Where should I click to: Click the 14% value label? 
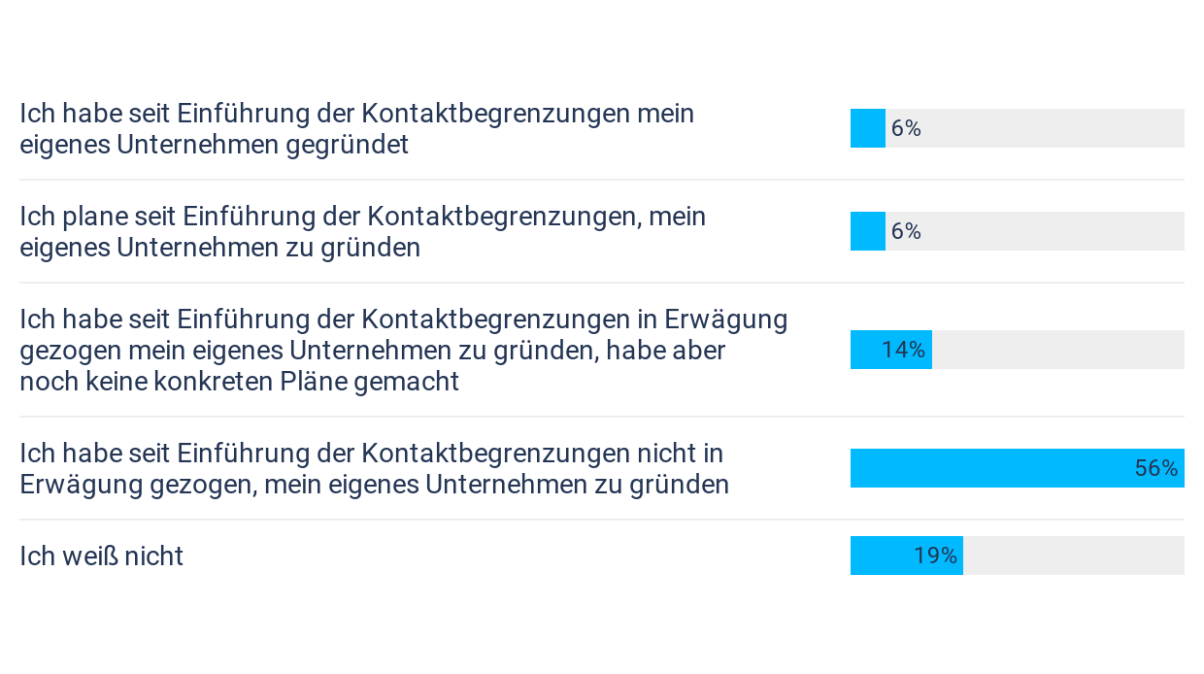pyautogui.click(x=903, y=350)
